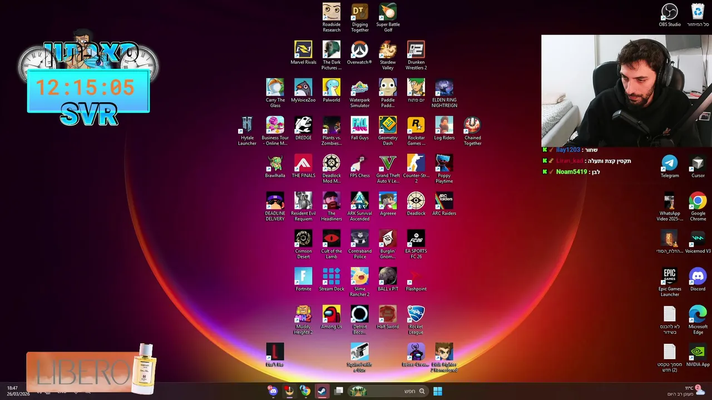Open the Cursor app shortcut
Screen dimensions: 712x400
pyautogui.click(x=698, y=166)
